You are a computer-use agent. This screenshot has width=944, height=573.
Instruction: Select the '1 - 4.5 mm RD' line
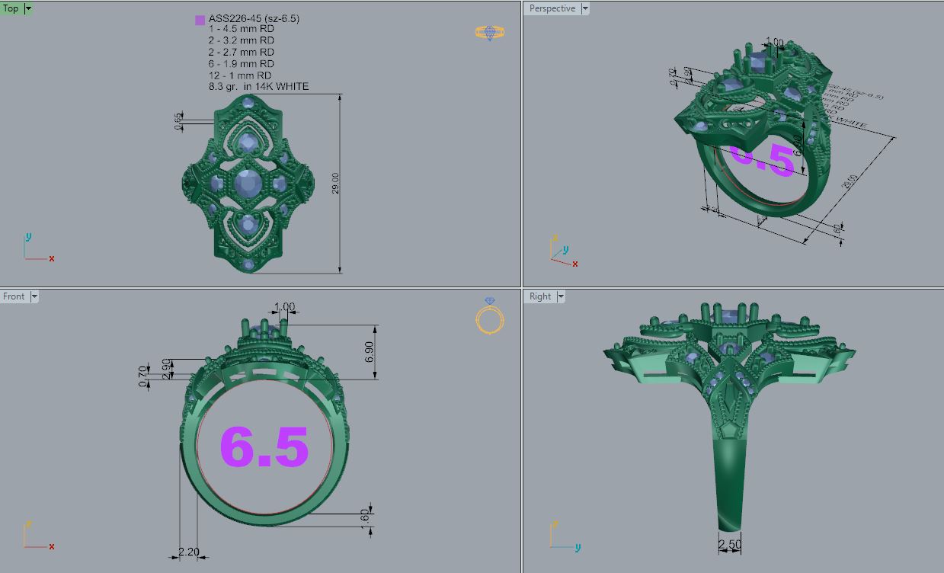coord(241,30)
